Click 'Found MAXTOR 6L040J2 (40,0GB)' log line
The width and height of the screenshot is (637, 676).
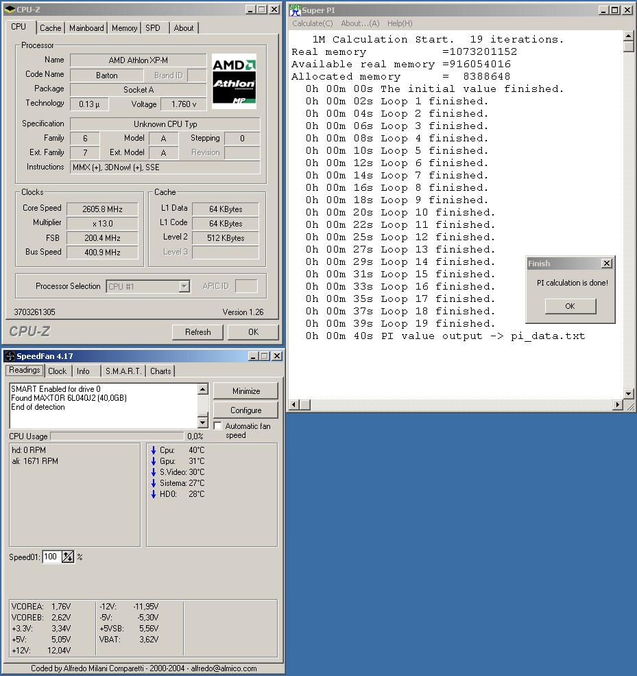pos(69,398)
